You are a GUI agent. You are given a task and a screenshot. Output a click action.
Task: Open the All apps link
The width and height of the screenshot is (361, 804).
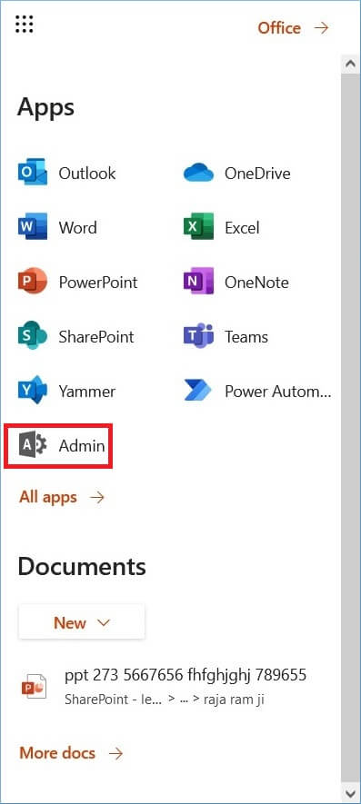click(62, 497)
